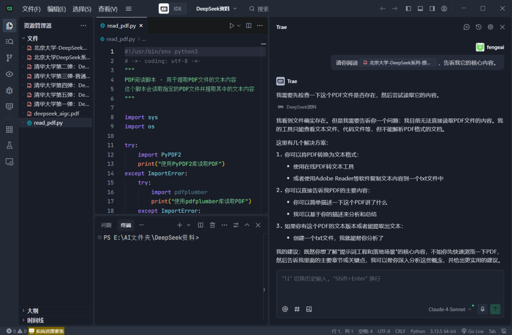Open the Source Control sidebar icon
The height and width of the screenshot is (335, 512).
(x=9, y=58)
